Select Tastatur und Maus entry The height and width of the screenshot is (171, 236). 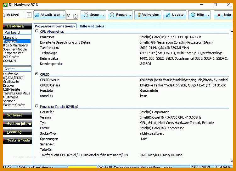point(17,93)
